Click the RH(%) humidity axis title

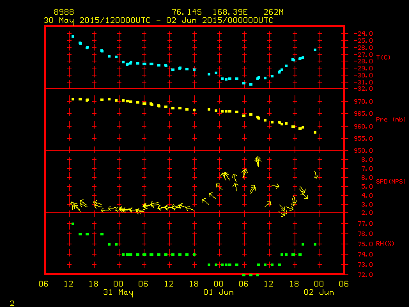pos(385,244)
